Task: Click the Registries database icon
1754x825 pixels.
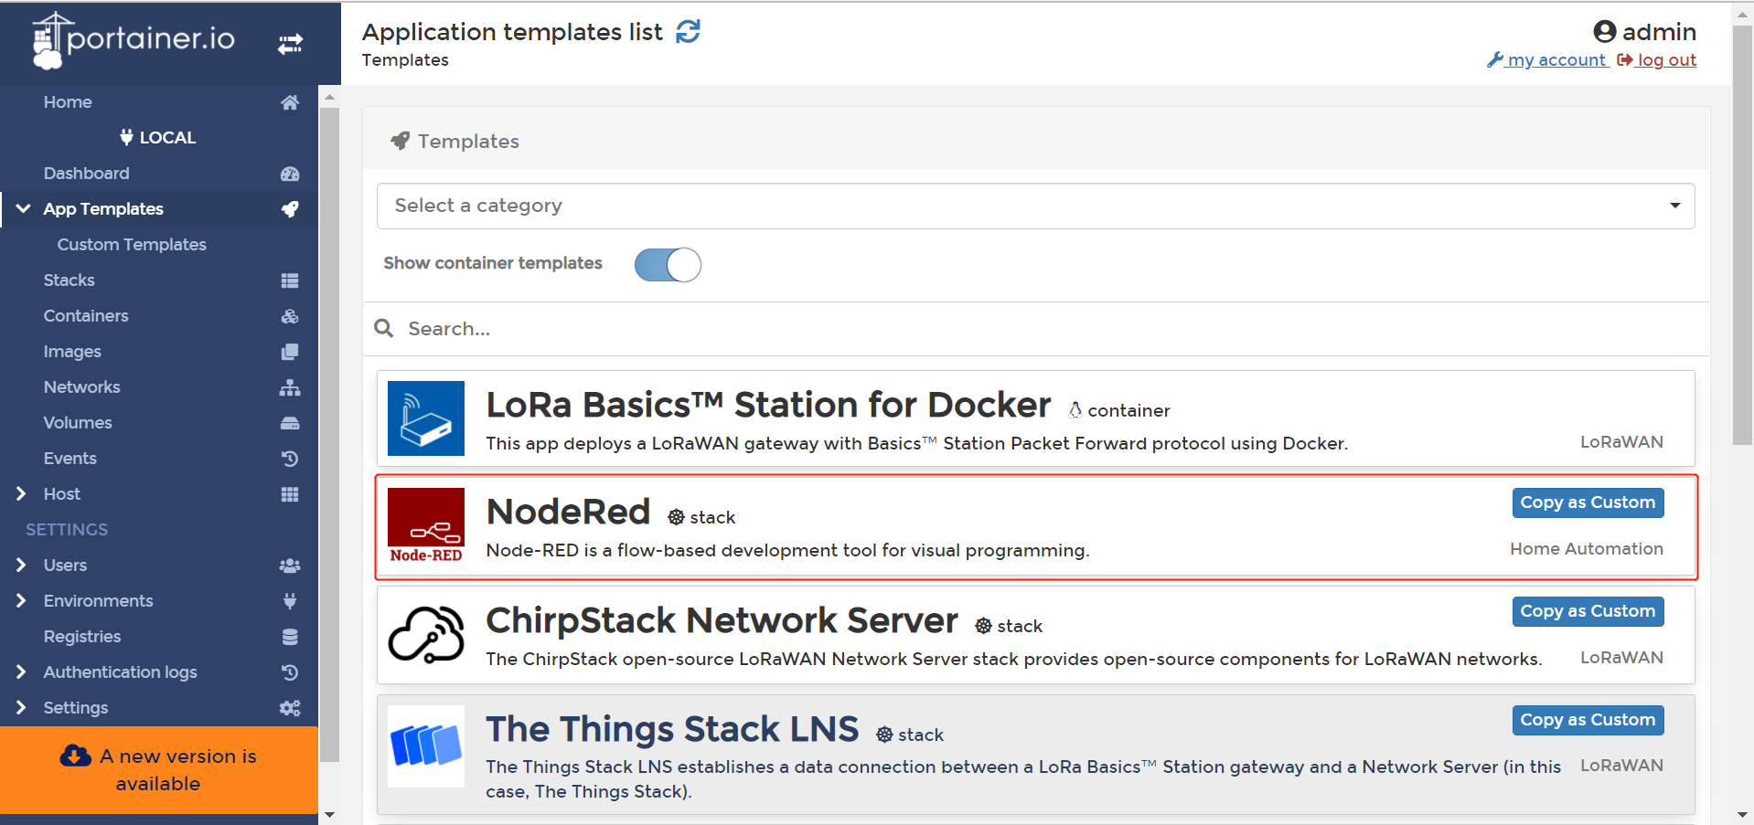Action: click(x=290, y=637)
